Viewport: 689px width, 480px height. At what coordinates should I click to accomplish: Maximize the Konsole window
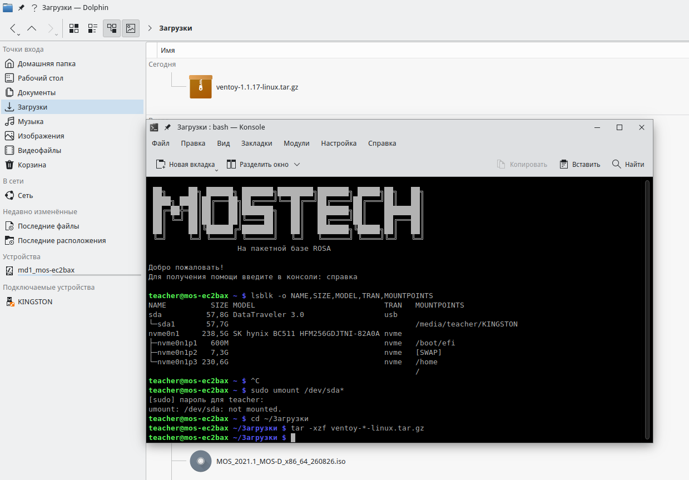[x=619, y=127]
